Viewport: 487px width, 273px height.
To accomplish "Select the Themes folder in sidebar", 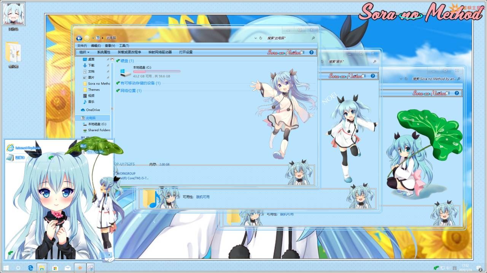I will point(91,89).
